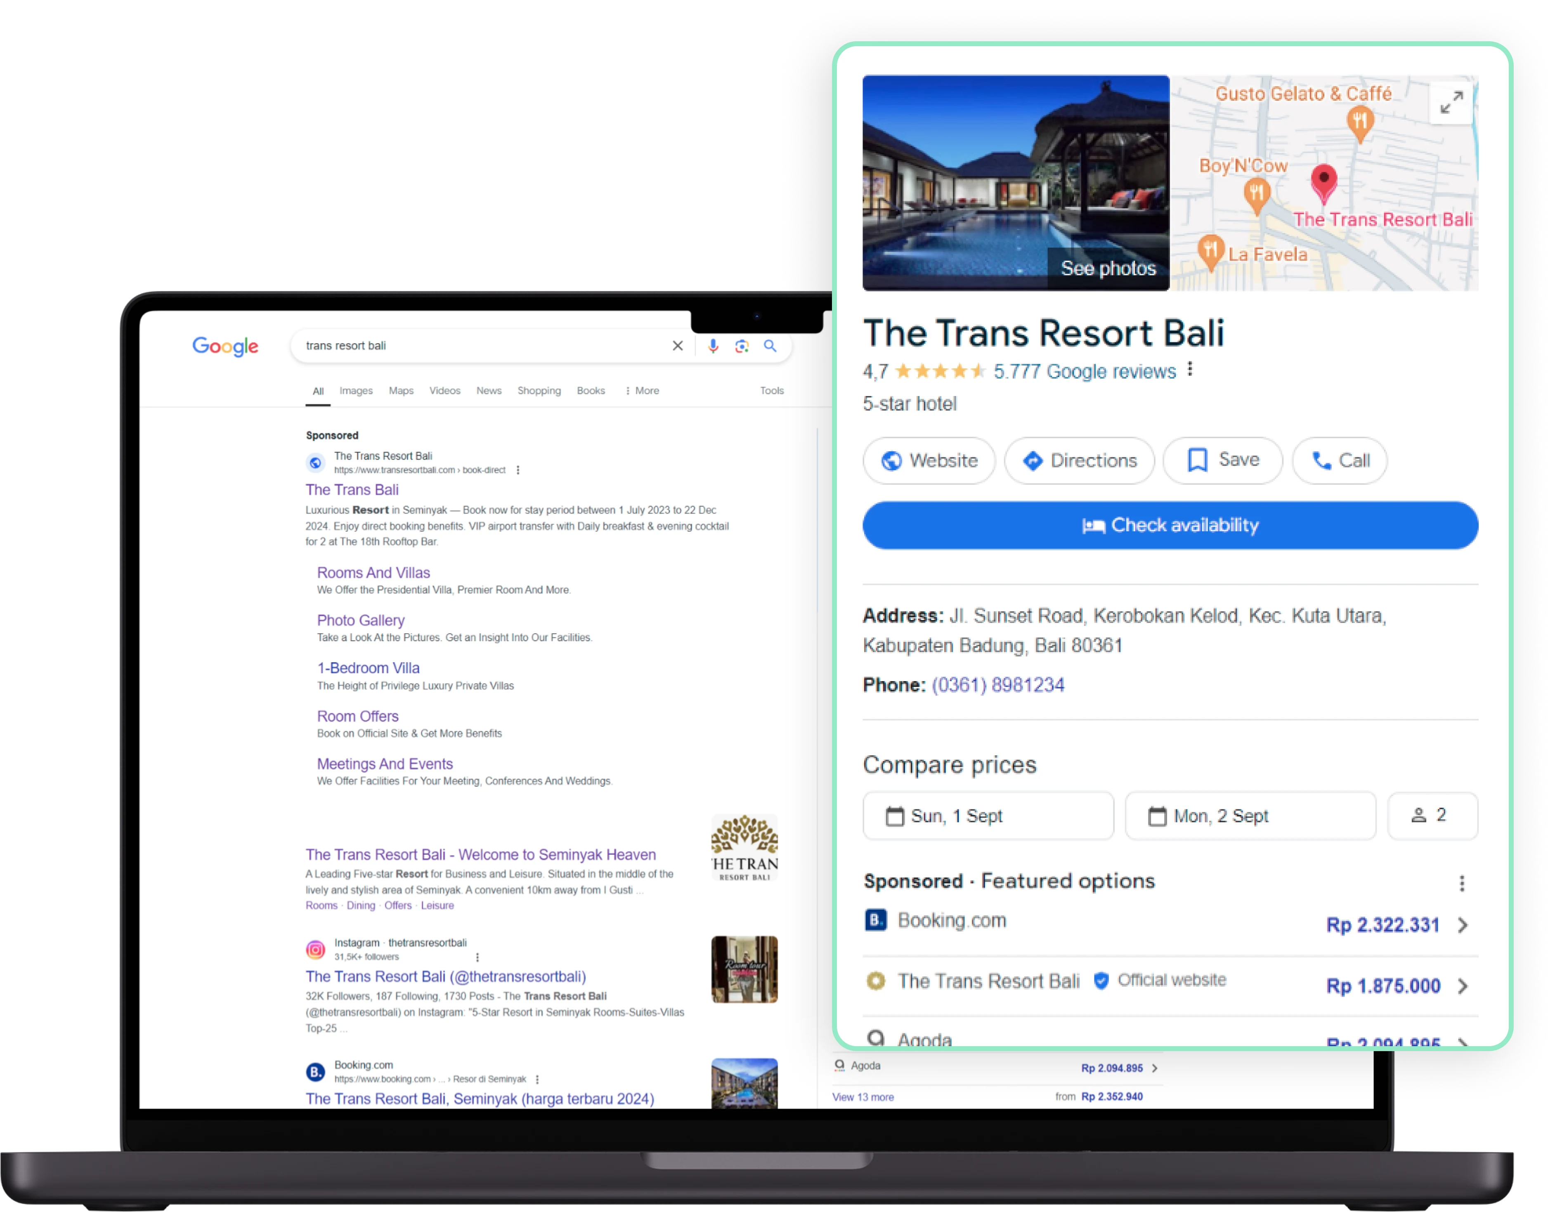Screen dimensions: 1555x1212
Task: Expand the map with arrows icon
Action: point(1451,102)
